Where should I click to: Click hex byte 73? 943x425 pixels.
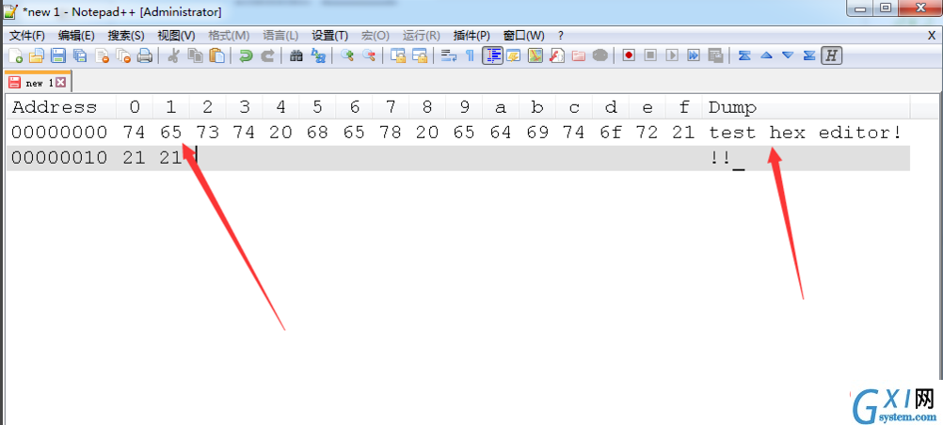(207, 133)
